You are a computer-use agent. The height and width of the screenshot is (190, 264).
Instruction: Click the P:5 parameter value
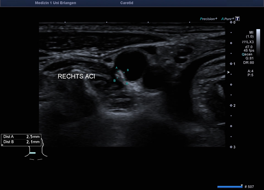tap(250, 75)
